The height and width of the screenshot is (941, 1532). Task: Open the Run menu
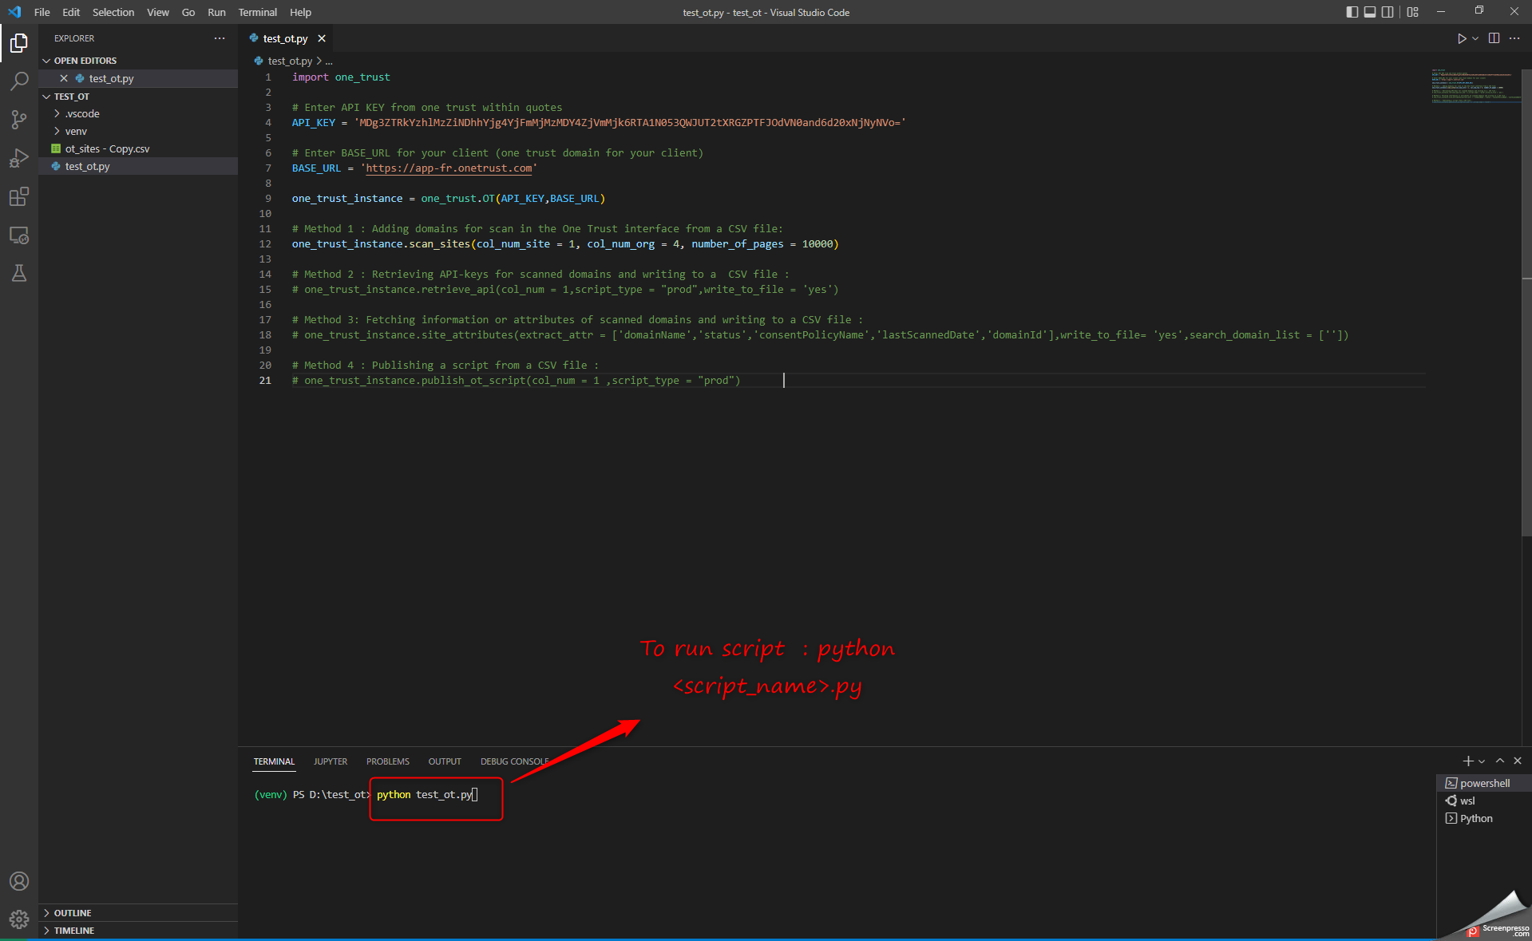216,12
